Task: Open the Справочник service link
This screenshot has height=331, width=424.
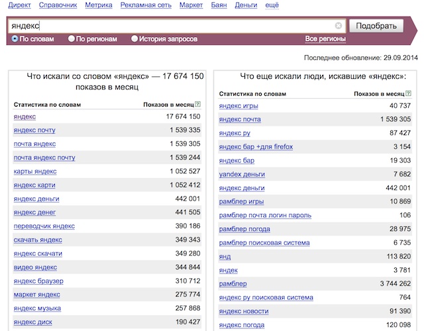Action: [58, 5]
